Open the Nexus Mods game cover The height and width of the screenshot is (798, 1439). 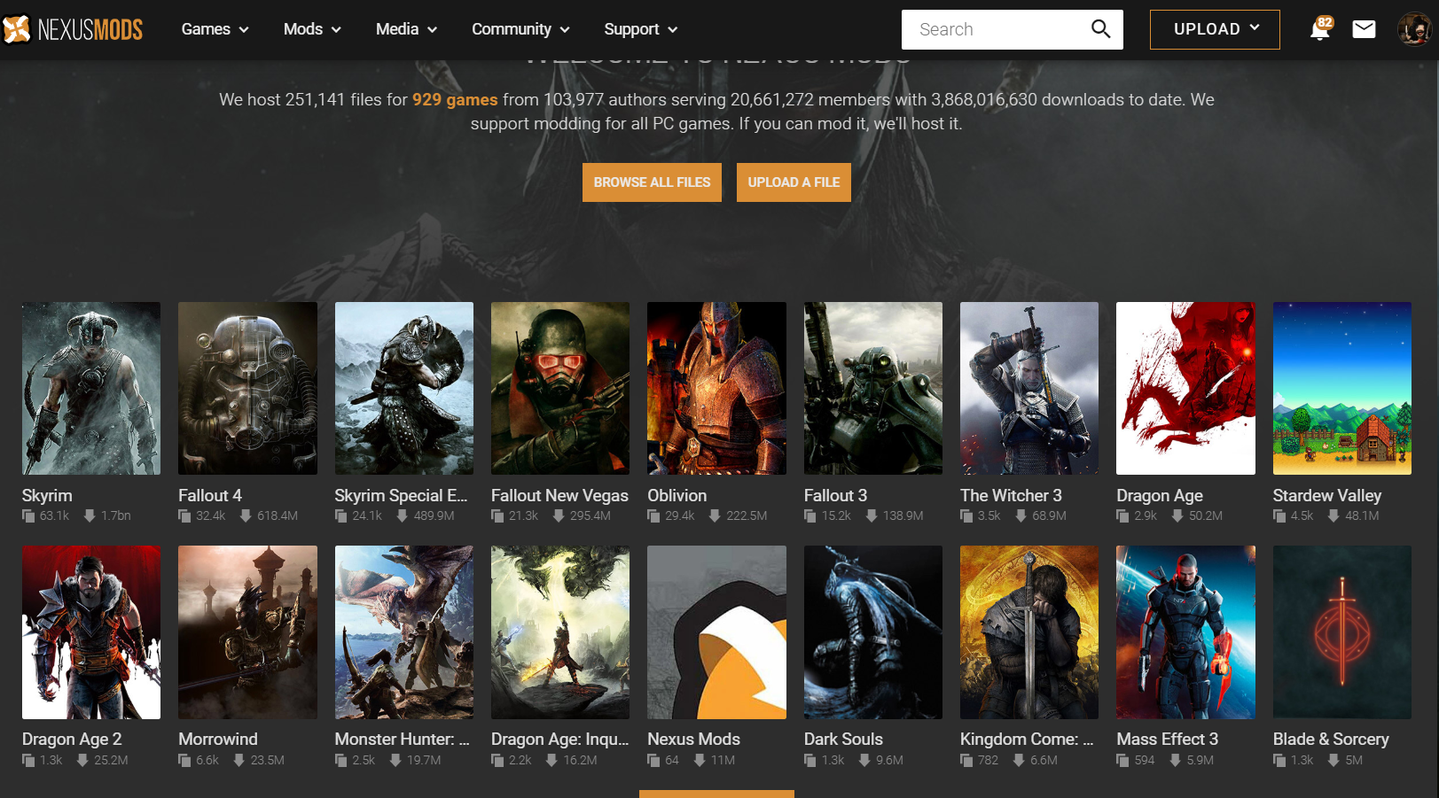point(716,632)
